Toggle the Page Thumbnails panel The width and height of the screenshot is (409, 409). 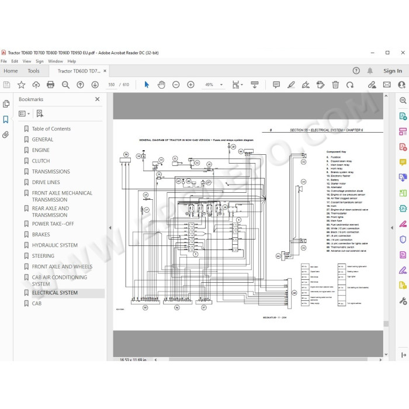coord(6,104)
